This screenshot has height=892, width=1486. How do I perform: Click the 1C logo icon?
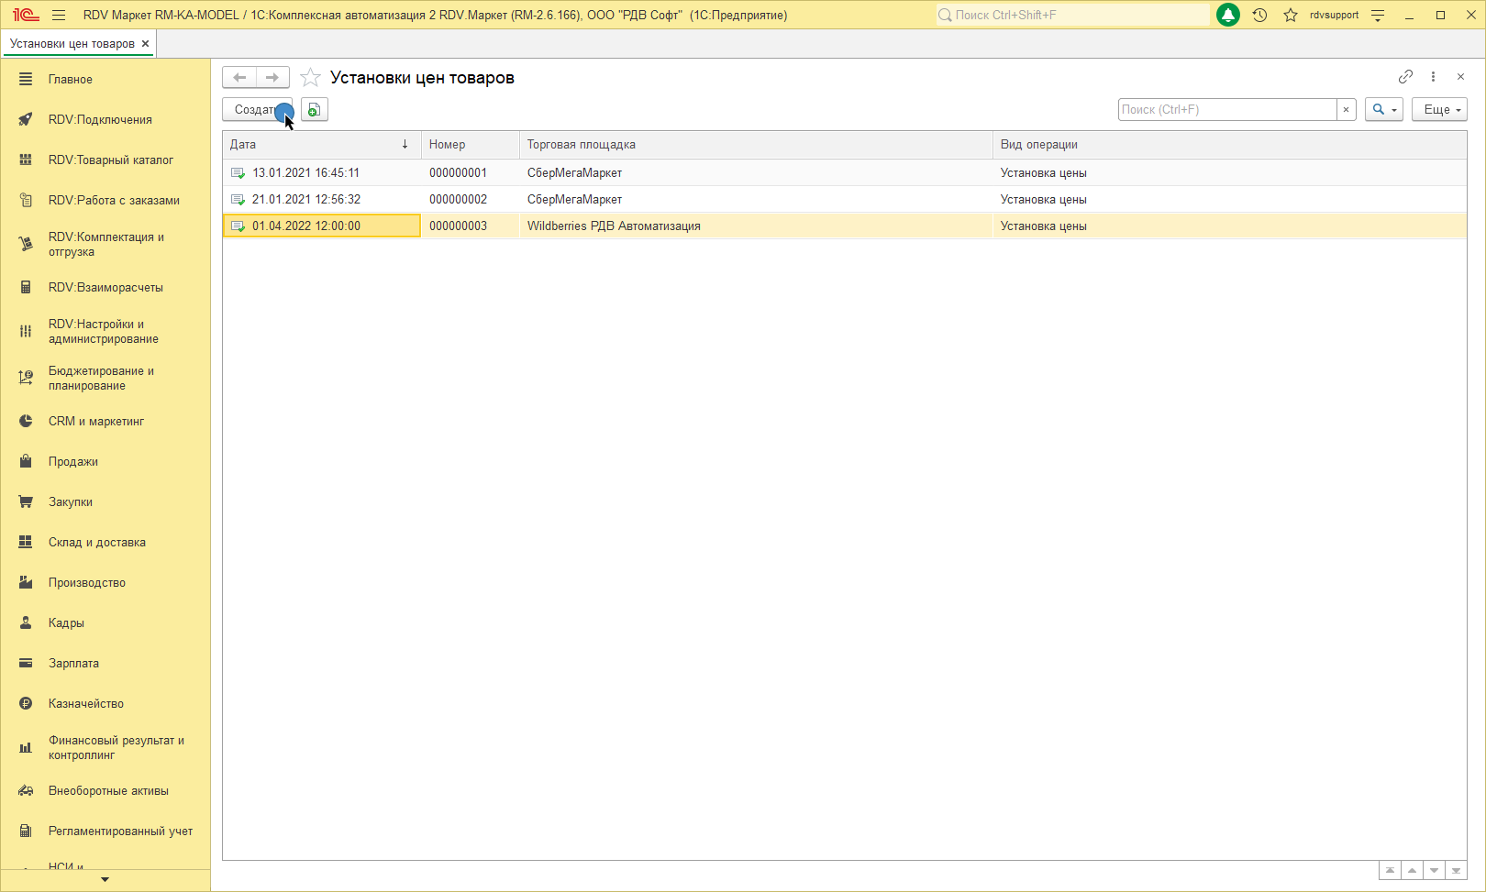pos(26,15)
